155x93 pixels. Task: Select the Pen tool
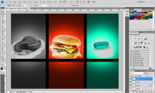2,47
